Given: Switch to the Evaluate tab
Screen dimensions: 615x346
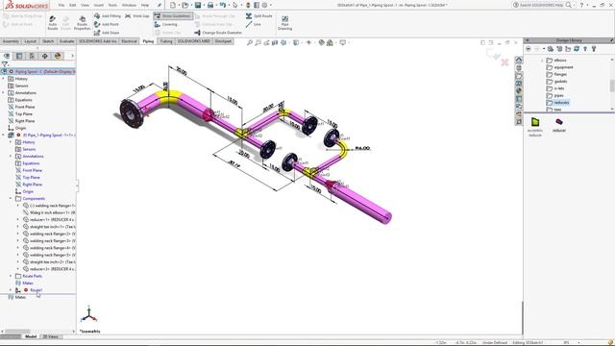Looking at the screenshot, I should (66, 41).
